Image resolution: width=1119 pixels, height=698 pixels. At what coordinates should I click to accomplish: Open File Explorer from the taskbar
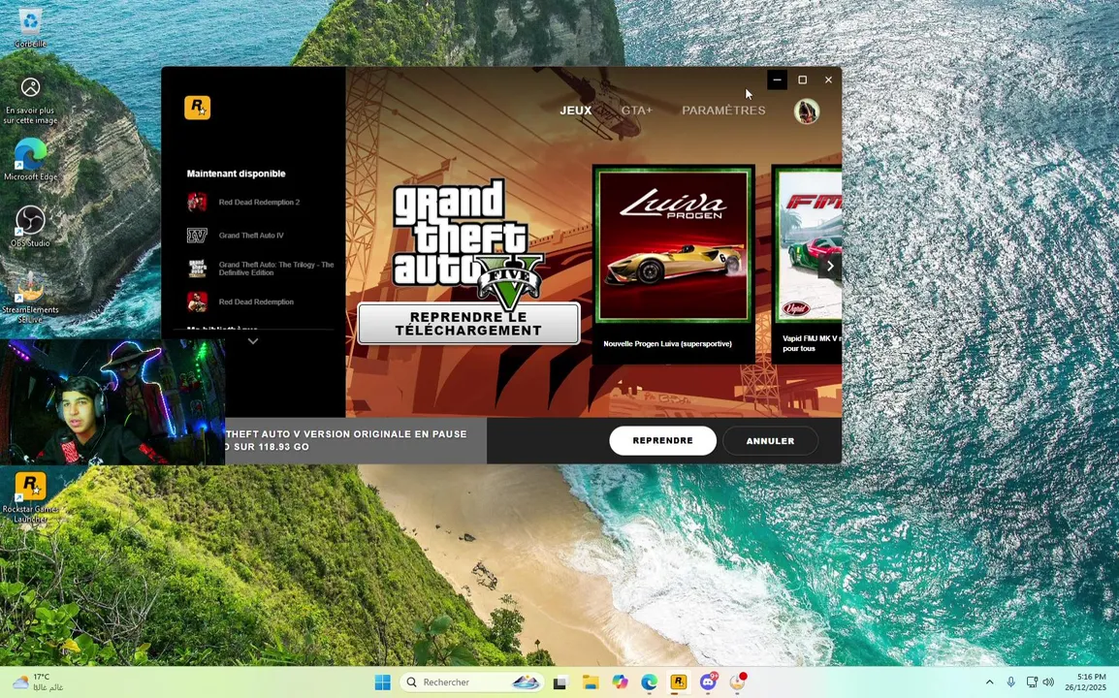coord(591,682)
